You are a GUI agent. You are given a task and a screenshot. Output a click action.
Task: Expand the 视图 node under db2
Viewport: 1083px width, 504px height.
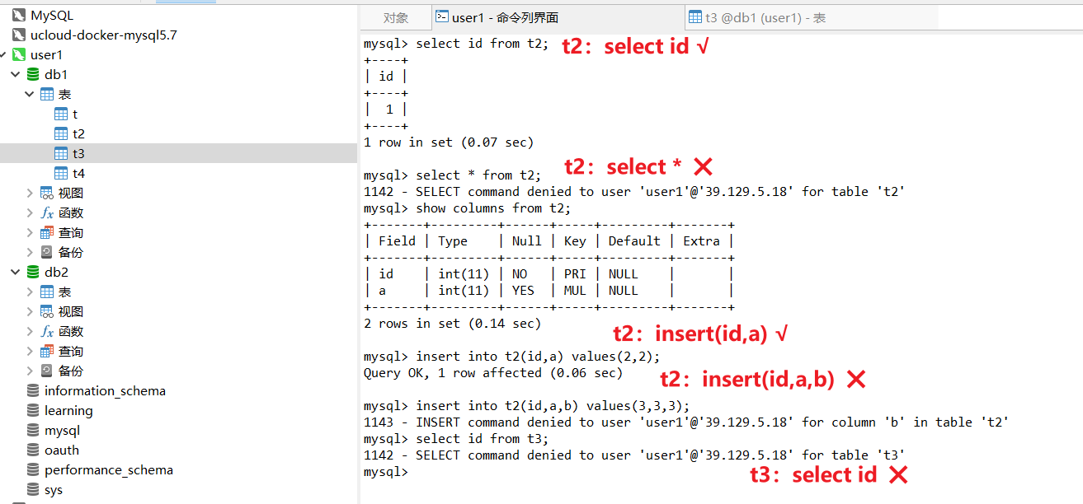30,311
